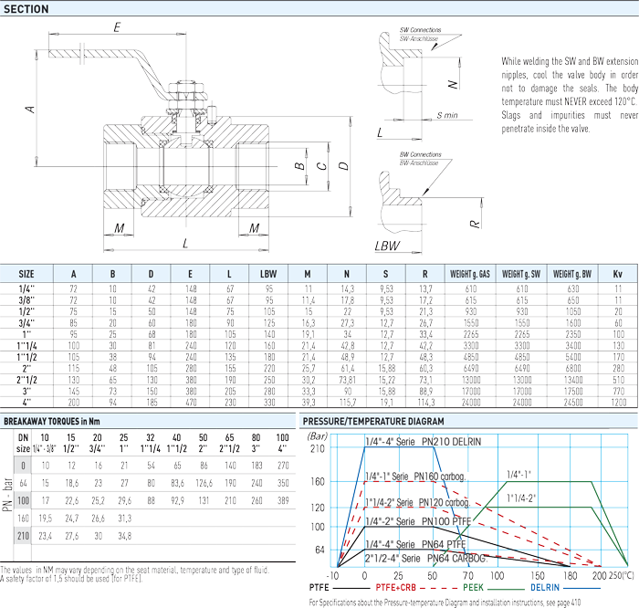Click the PN100 PTFE series label
The height and width of the screenshot is (608, 639).
[x=418, y=520]
